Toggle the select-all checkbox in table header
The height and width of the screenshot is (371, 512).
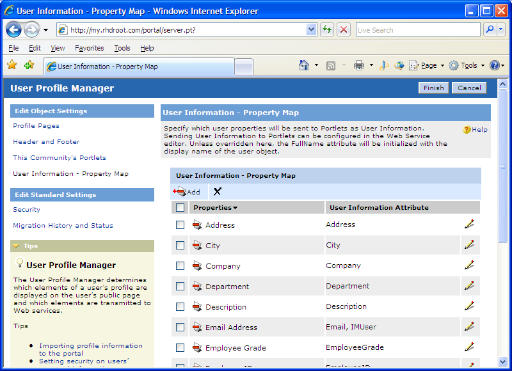tap(180, 207)
